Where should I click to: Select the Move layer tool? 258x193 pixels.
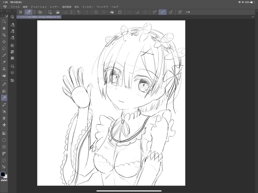4,42
